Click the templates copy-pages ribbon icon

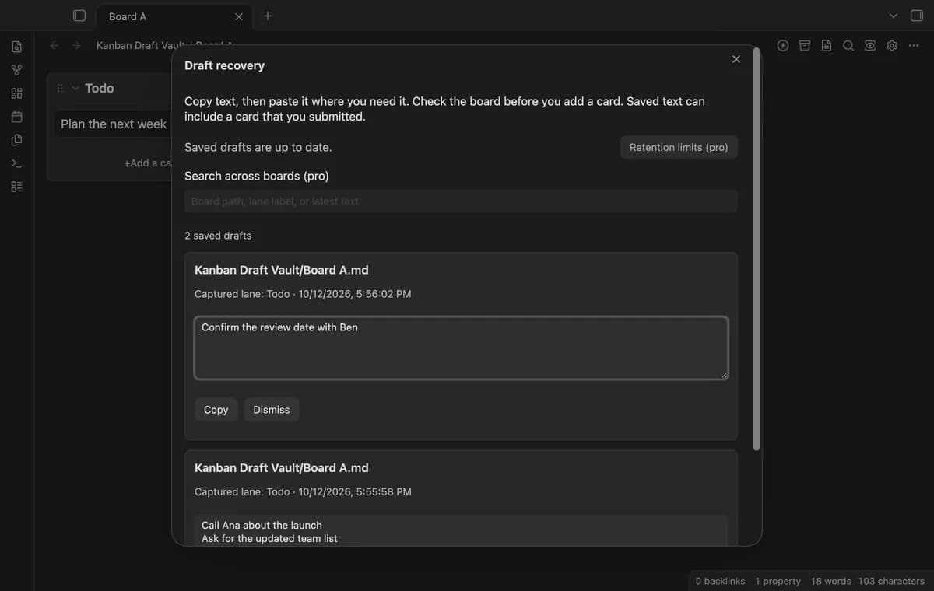pos(16,140)
